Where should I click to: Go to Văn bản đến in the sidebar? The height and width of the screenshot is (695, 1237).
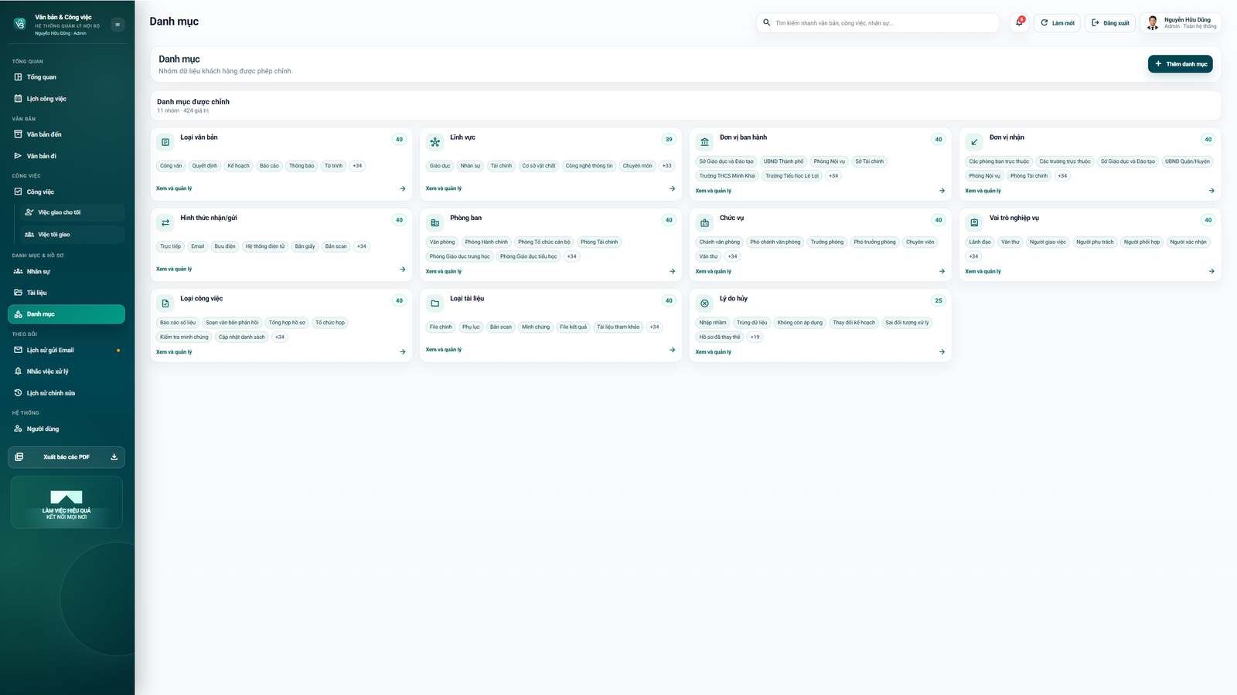tap(66, 134)
